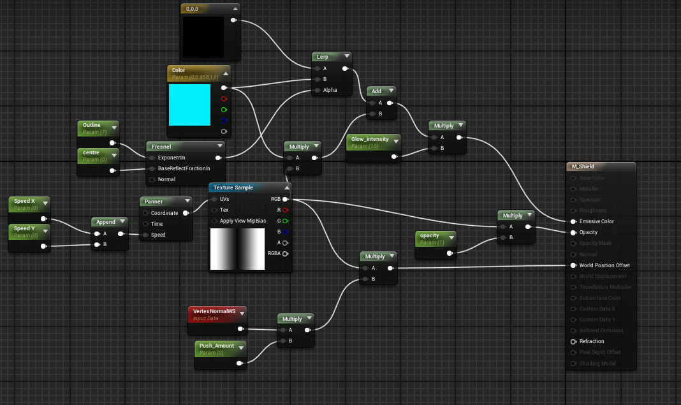The height and width of the screenshot is (405, 681).
Task: Click M_Shield Emissive Color input pin
Action: [x=574, y=221]
